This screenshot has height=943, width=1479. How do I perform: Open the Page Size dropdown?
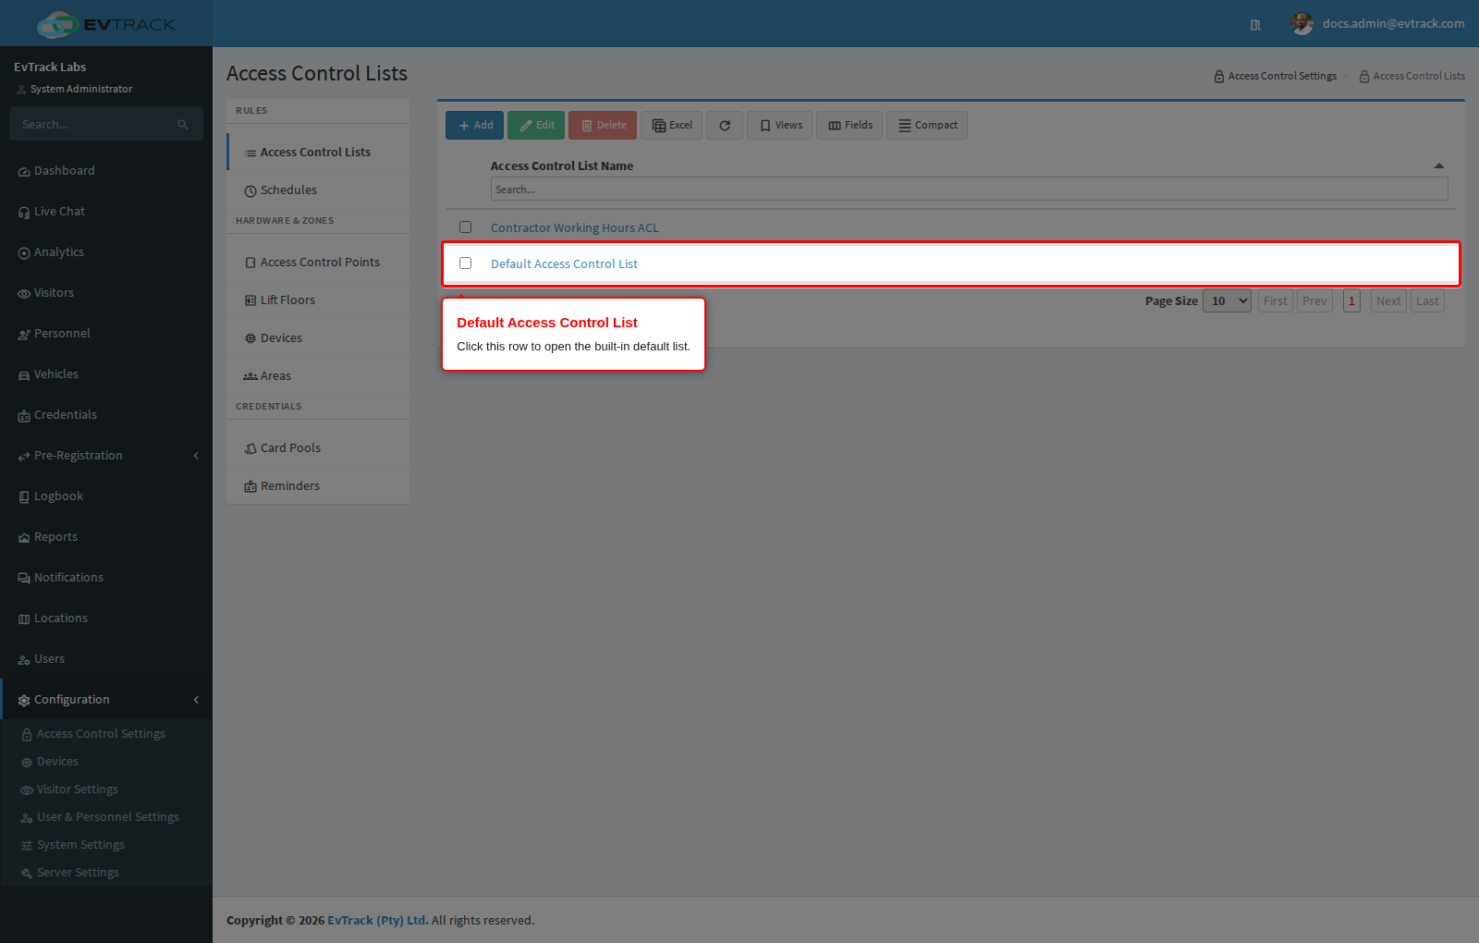[1227, 301]
